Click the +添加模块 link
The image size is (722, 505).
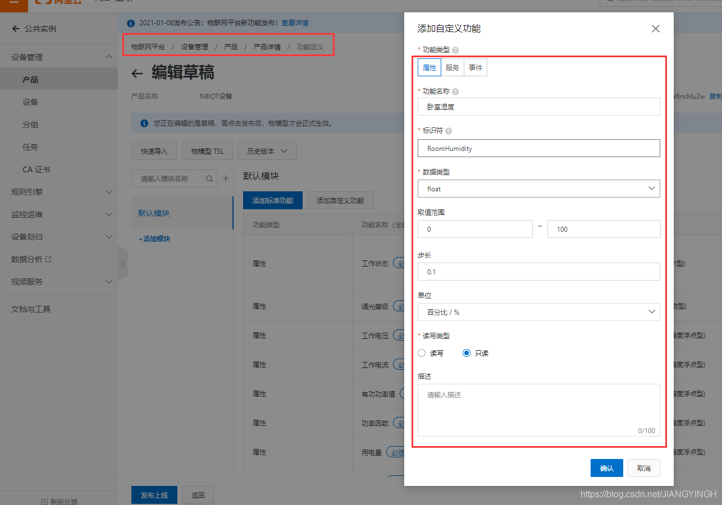tap(154, 239)
